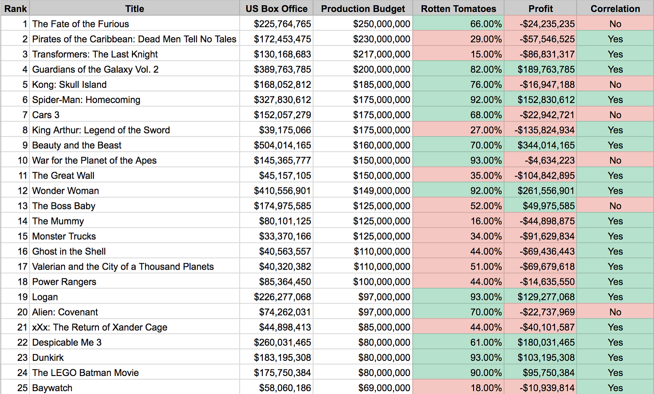Select the rank number 25 cell

tap(15, 387)
